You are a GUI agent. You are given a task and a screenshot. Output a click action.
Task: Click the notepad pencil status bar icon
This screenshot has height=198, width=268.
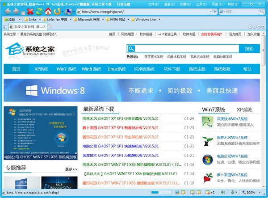(x=183, y=192)
